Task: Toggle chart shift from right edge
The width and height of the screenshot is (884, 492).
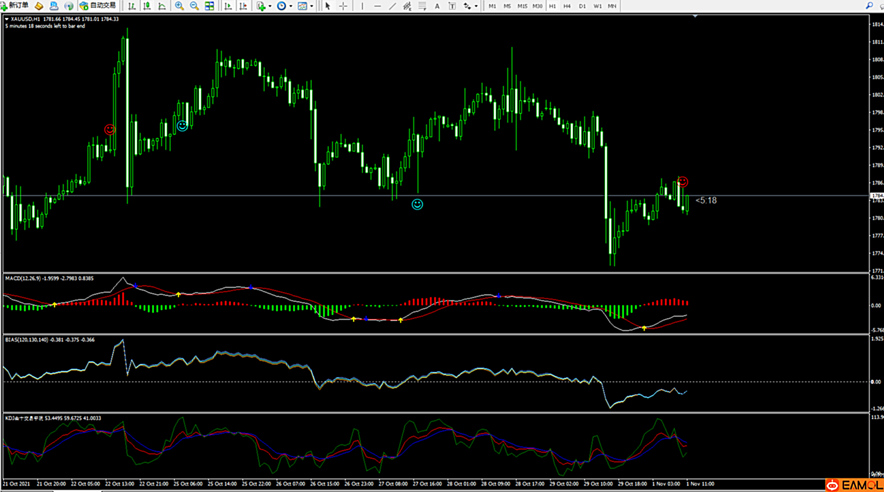Action: click(243, 6)
